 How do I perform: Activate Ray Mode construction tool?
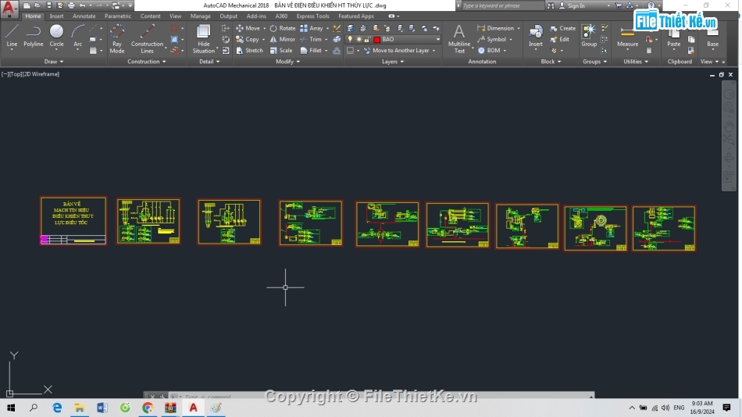117,39
